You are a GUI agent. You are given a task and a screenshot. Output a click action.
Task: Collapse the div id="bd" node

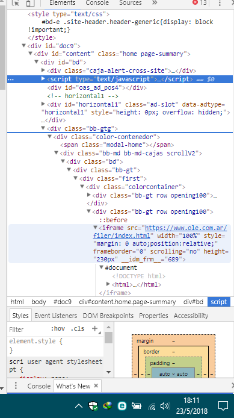pyautogui.click(x=37, y=62)
